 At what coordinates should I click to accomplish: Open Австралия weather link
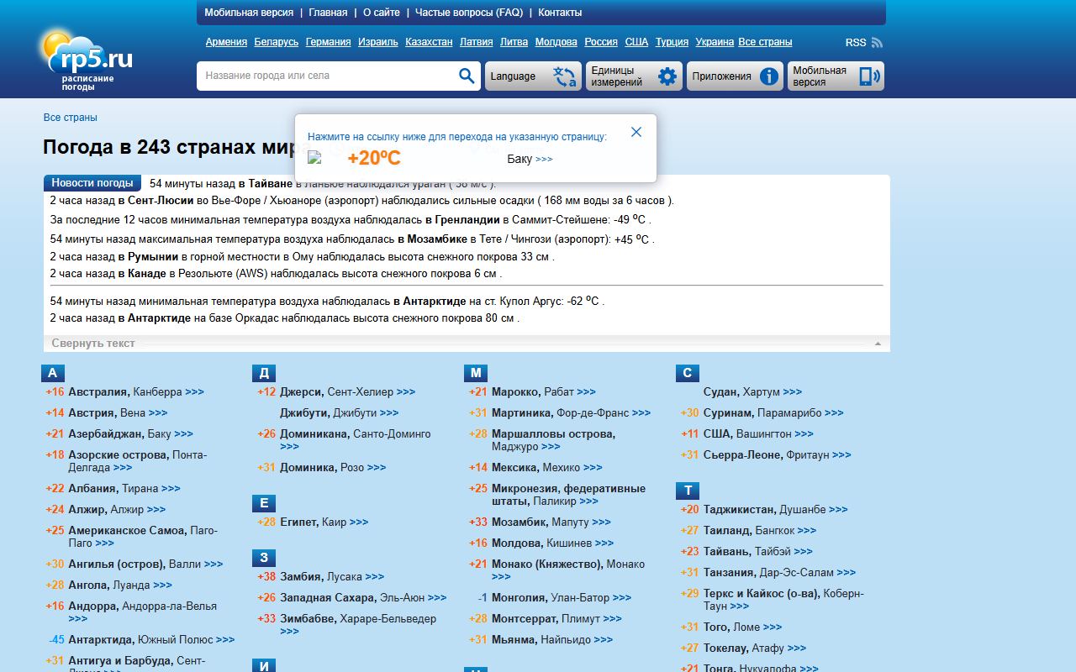[98, 392]
